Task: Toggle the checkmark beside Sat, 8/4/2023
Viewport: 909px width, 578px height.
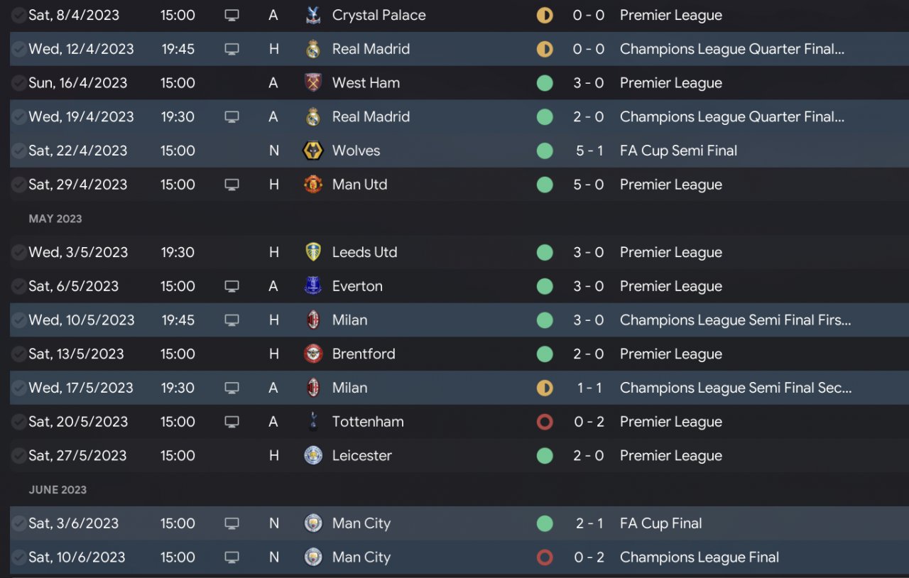Action: click(x=18, y=15)
